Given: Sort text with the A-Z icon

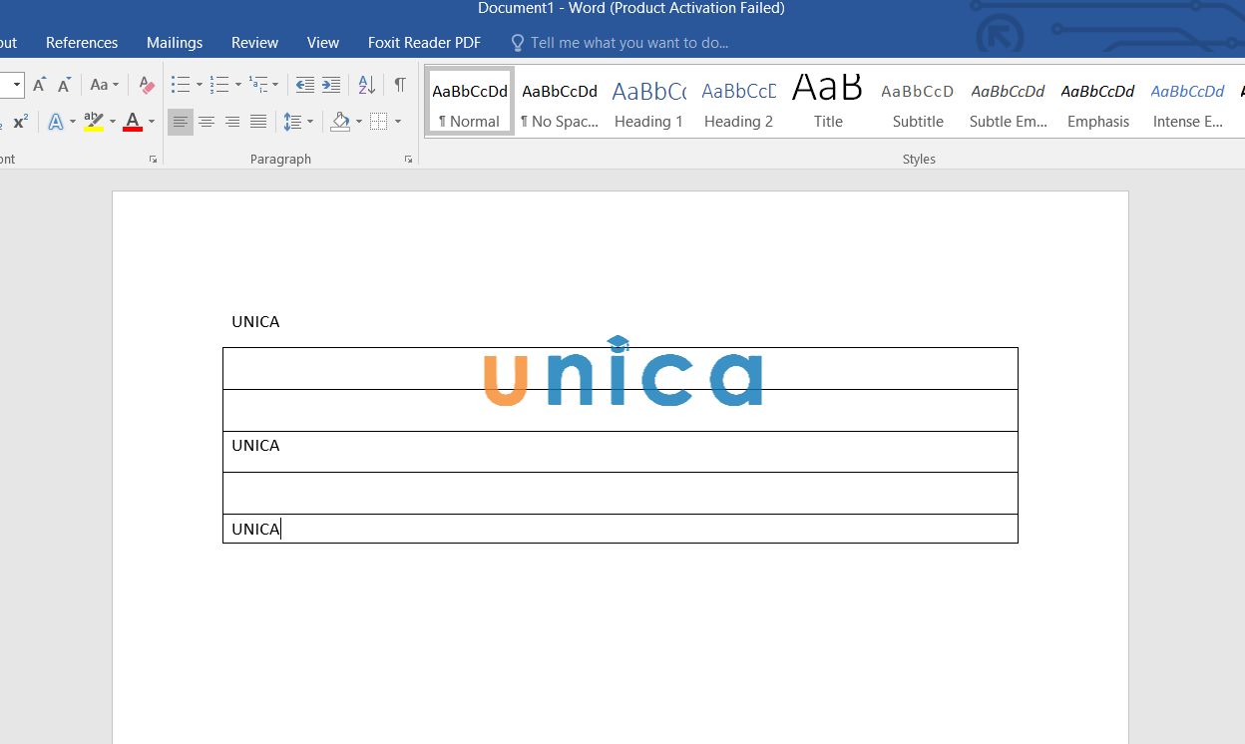Looking at the screenshot, I should click(366, 85).
